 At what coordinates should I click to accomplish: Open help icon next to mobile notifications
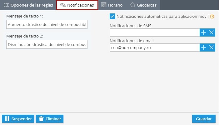pos(212,17)
